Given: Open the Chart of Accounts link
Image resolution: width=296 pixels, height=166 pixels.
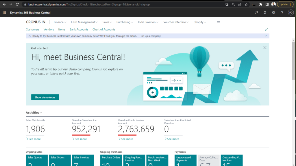Looking at the screenshot, I should [104, 29].
